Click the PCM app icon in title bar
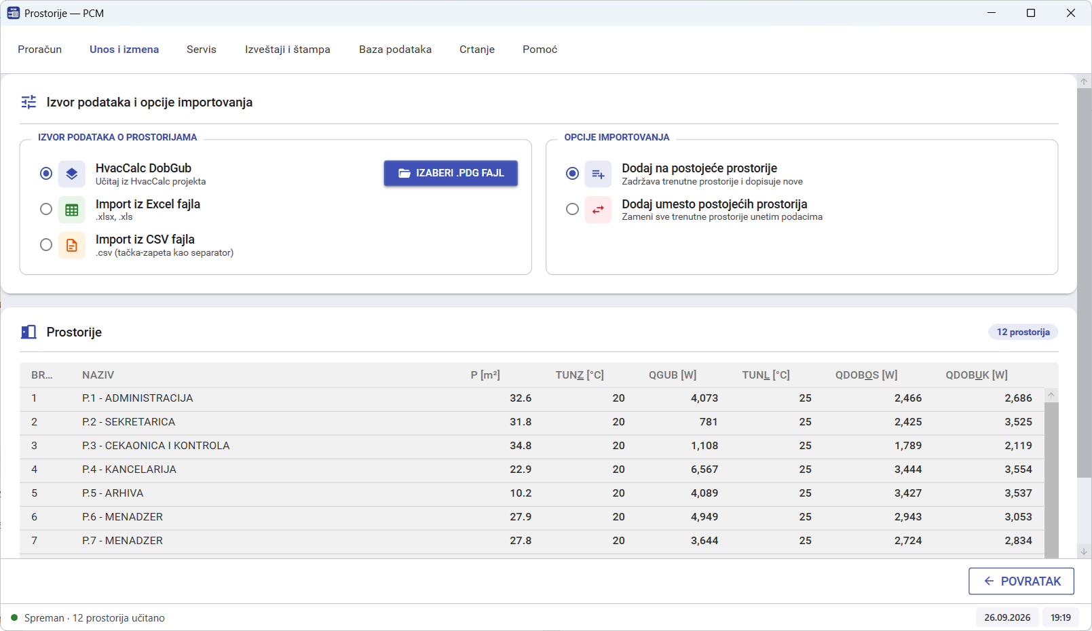The image size is (1092, 631). coord(14,13)
